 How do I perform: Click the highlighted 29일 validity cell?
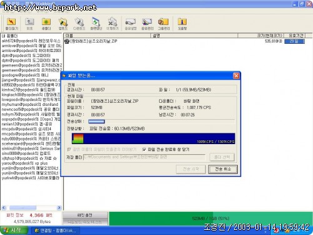pyautogui.click(x=294, y=41)
